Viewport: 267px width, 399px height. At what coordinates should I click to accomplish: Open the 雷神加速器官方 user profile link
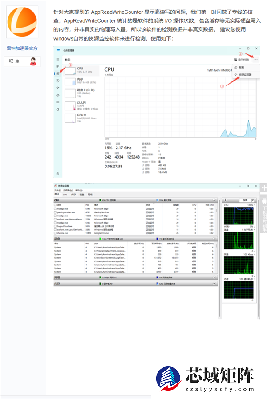[22, 48]
